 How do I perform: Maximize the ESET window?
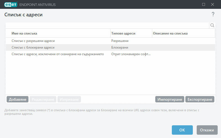(x=204, y=4)
